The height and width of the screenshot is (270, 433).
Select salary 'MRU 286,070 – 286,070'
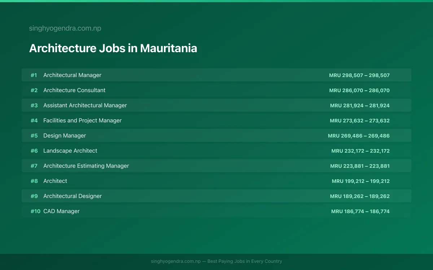(x=359, y=90)
